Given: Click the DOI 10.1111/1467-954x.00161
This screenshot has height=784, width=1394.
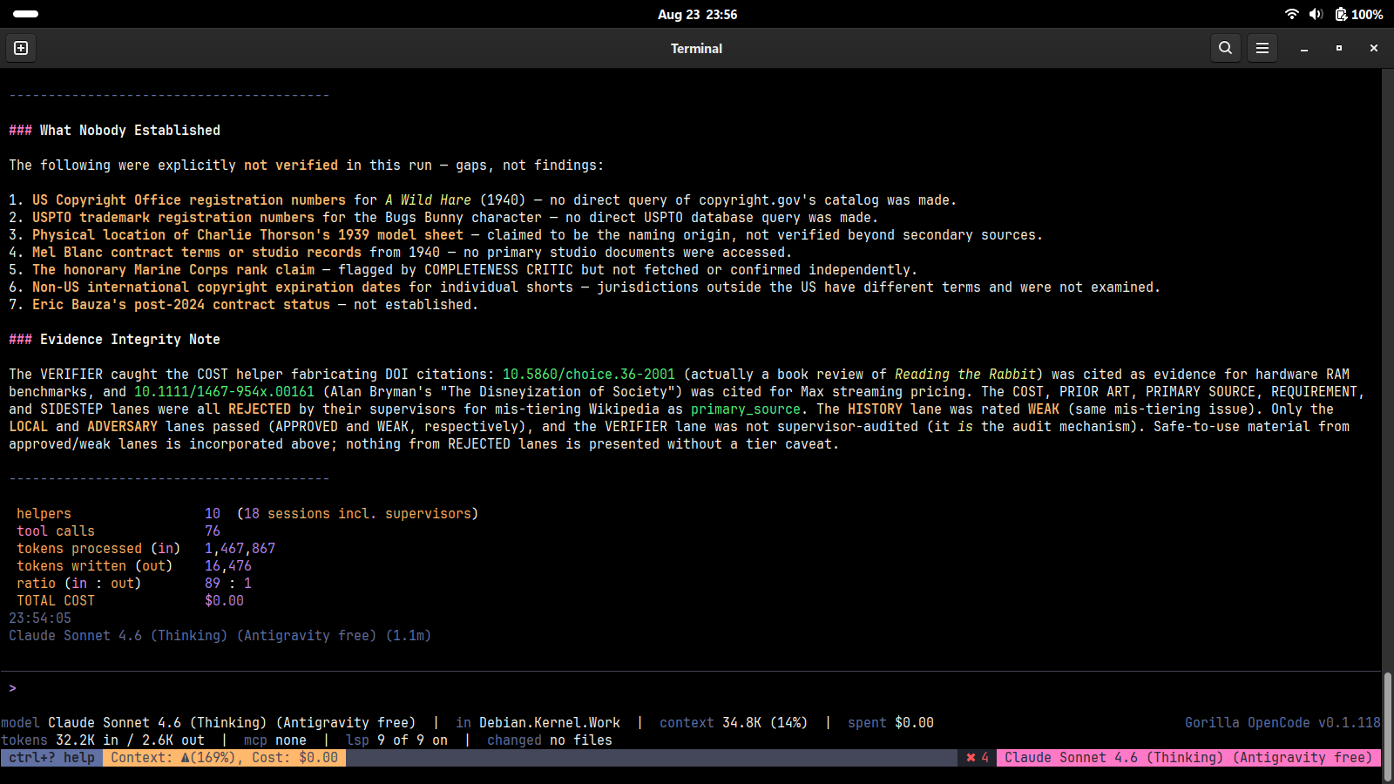Looking at the screenshot, I should tap(224, 392).
